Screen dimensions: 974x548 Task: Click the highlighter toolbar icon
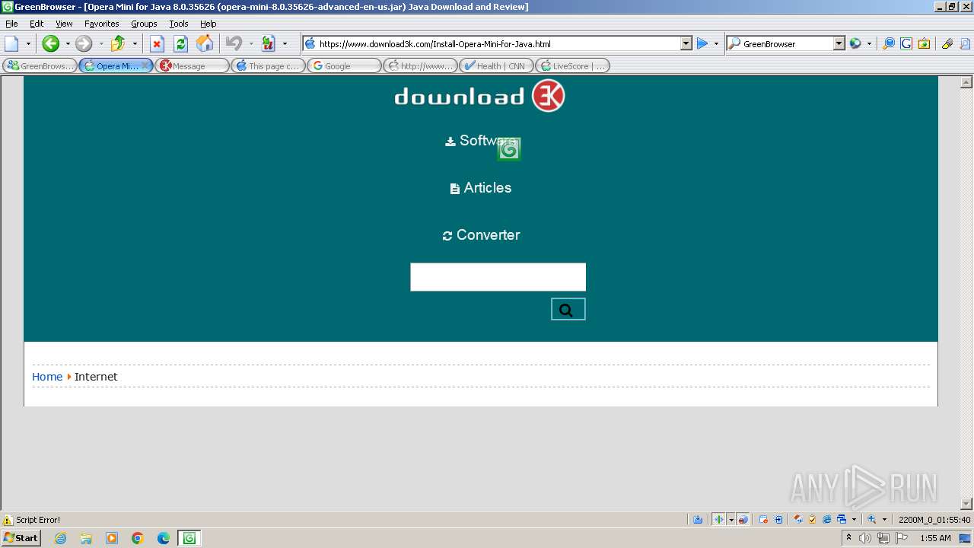click(x=947, y=44)
